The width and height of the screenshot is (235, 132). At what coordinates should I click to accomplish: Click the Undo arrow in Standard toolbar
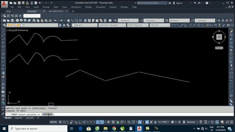point(55,21)
